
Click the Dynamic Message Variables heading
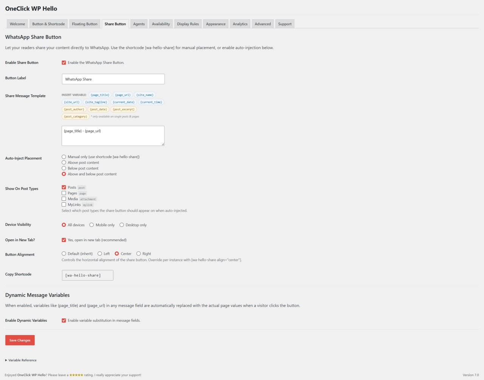point(37,295)
